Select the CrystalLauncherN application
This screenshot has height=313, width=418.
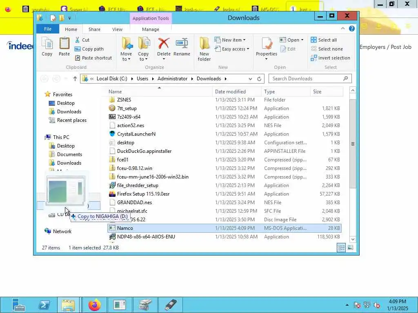(x=224, y=134)
